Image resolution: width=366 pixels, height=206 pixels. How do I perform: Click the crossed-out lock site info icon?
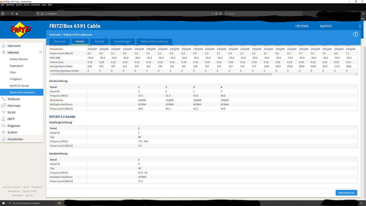(x=42, y=14)
